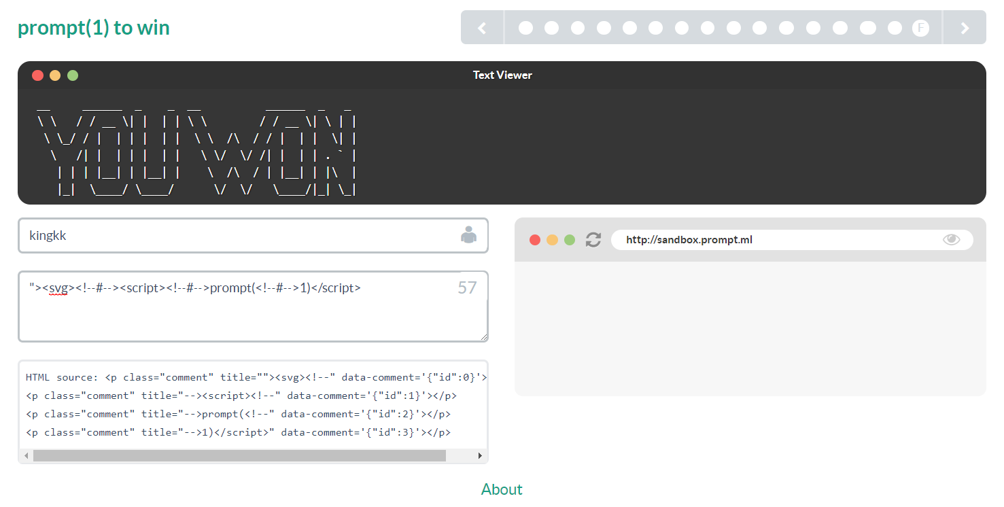Click the green dot in the Text Viewer title bar
This screenshot has height=507, width=1004.
click(73, 75)
